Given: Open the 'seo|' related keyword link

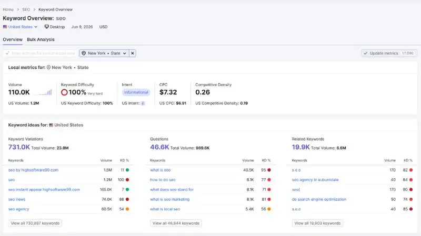Looking at the screenshot, I should (x=296, y=189).
